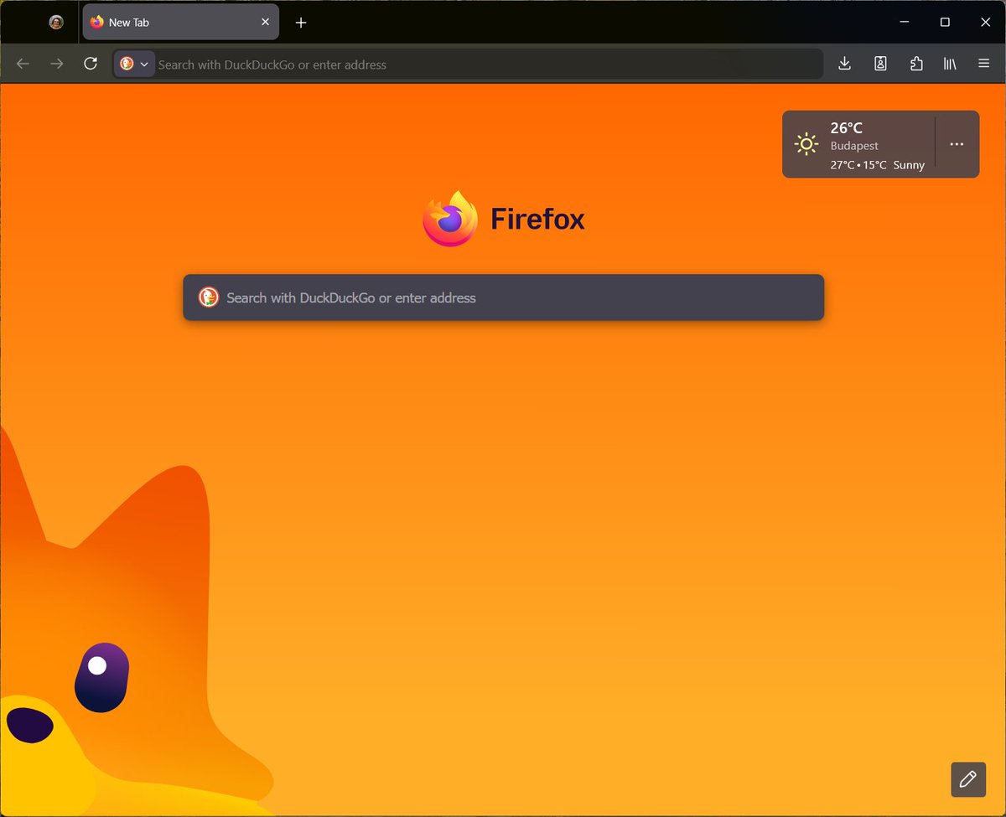1006x817 pixels.
Task: Open the 26°C Budapest weather forecast
Action: (x=858, y=144)
